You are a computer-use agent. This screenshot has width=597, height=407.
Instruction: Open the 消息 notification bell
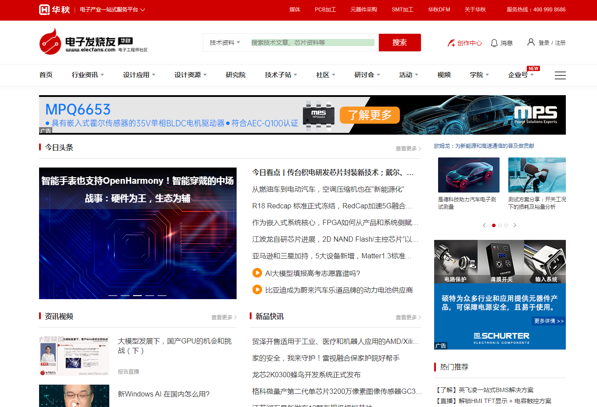(502, 43)
